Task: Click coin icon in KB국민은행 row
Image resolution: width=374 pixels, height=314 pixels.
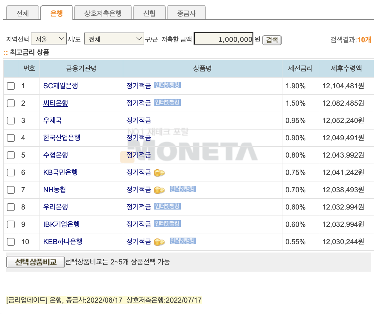Action: 159,173
